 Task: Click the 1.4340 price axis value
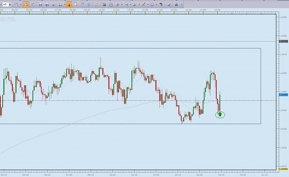[x=283, y=110]
